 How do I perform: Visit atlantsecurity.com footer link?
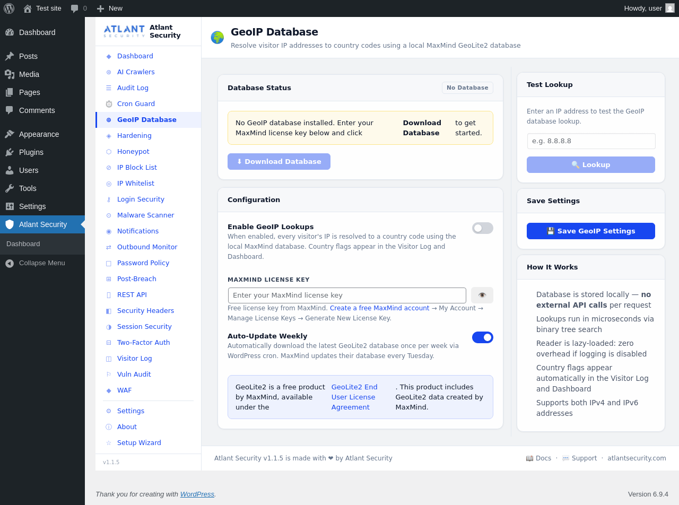pyautogui.click(x=637, y=458)
